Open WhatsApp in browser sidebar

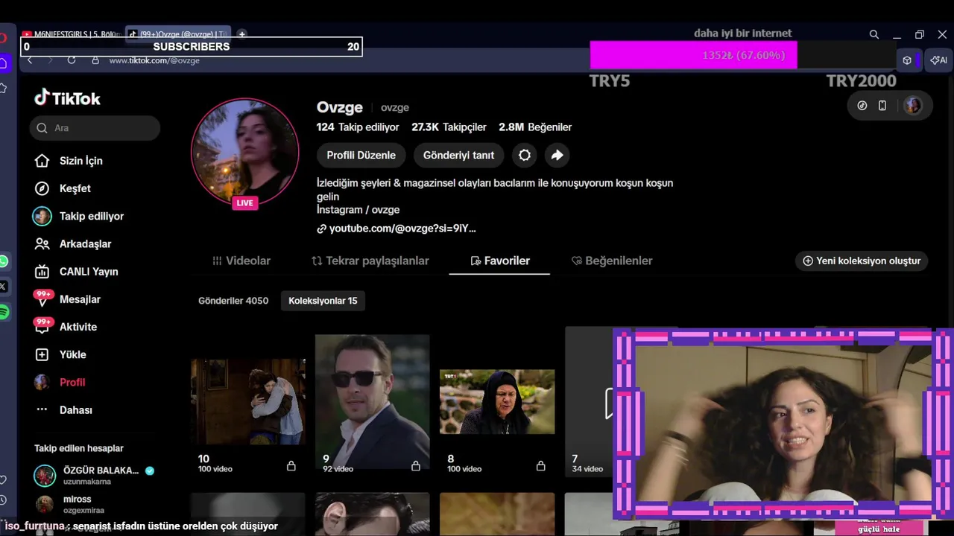click(4, 261)
